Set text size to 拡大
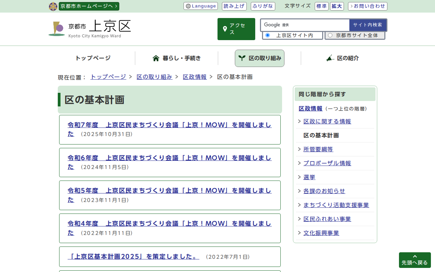The width and height of the screenshot is (435, 272). pos(337,6)
